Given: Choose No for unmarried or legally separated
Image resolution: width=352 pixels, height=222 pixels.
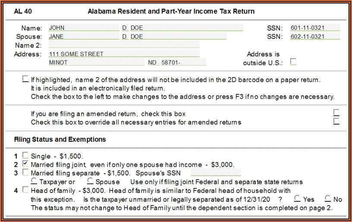Looking at the screenshot, I should point(328,199).
